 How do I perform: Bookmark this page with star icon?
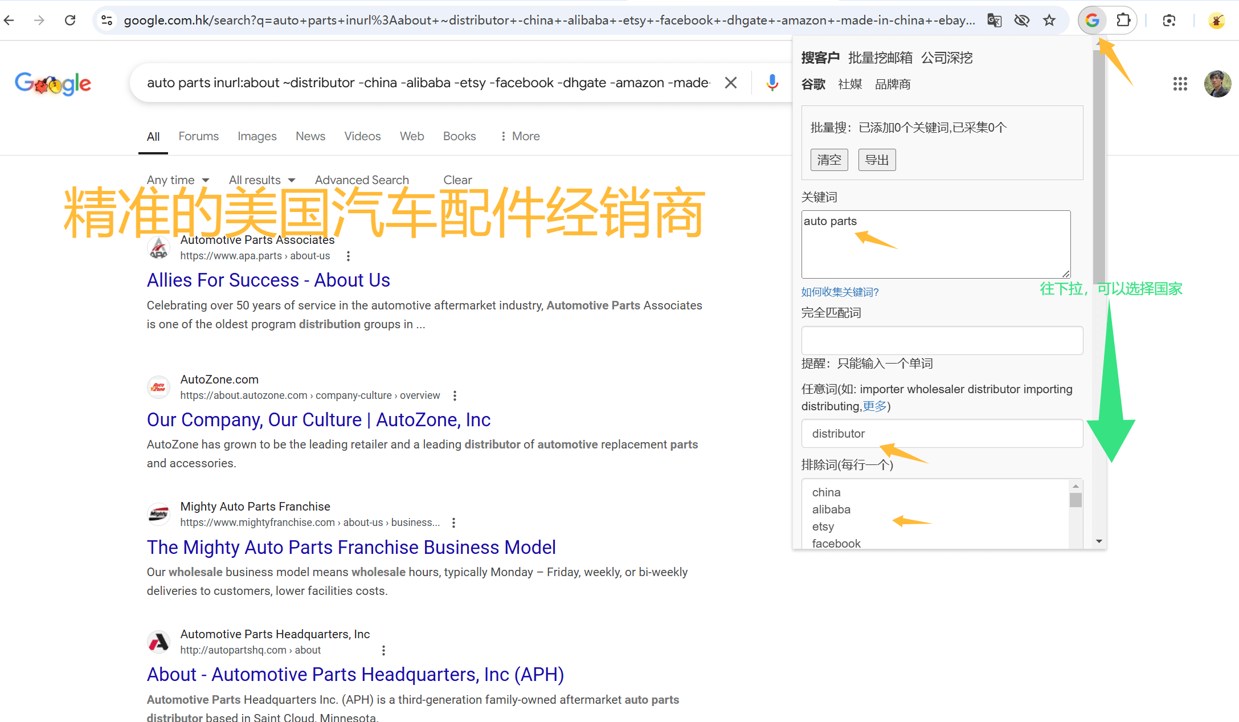click(1049, 21)
